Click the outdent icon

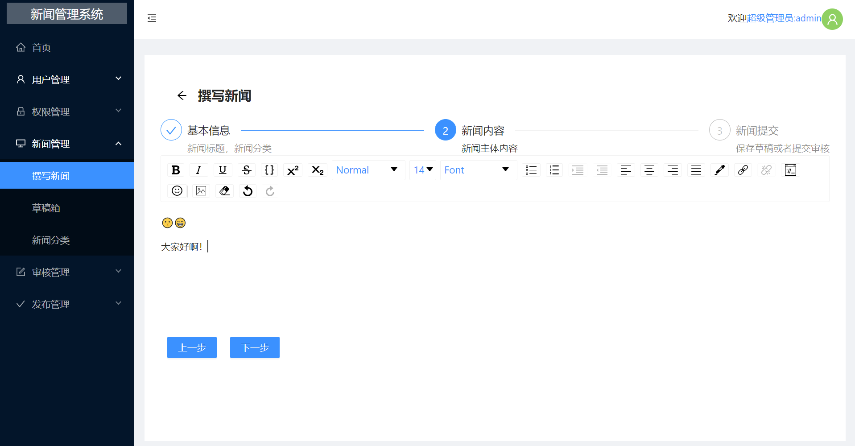click(602, 170)
